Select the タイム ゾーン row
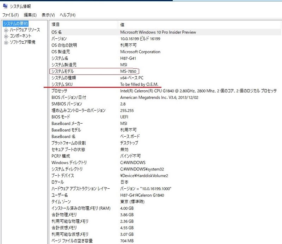282x244 pixels. pos(166,202)
